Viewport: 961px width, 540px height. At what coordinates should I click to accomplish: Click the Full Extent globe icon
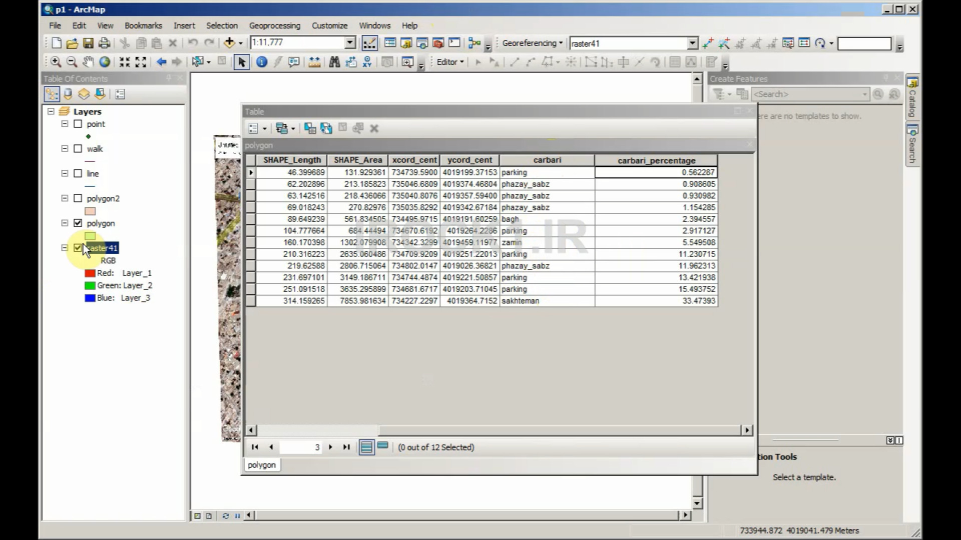click(x=105, y=62)
